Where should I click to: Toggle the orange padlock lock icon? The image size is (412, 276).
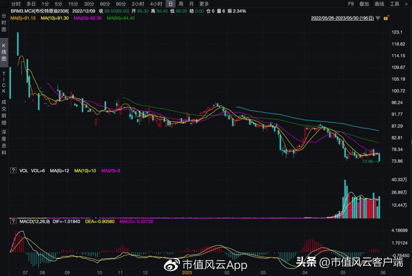tap(386, 18)
